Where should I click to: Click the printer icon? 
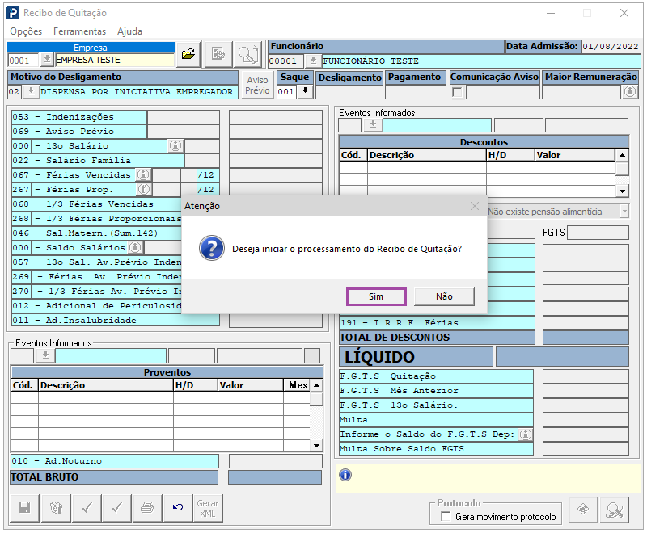click(147, 508)
